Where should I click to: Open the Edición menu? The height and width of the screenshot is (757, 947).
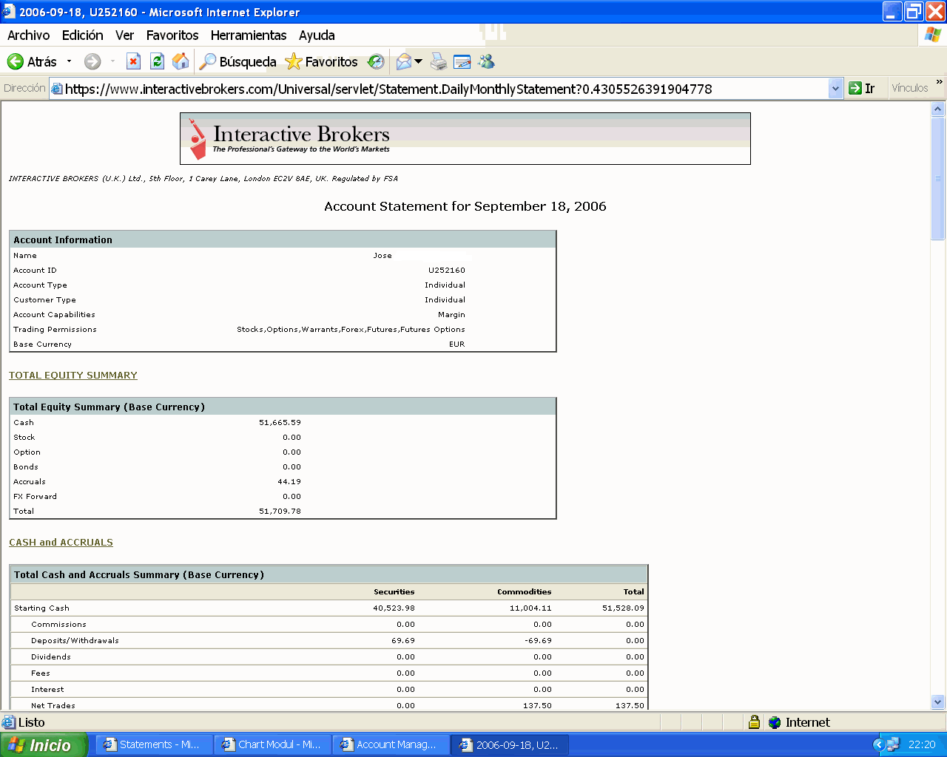pyautogui.click(x=83, y=35)
